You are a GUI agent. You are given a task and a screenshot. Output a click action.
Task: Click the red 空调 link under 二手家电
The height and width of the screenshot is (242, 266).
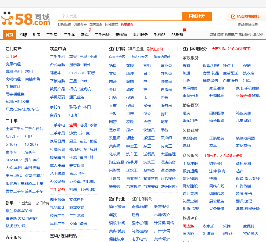(x=73, y=125)
